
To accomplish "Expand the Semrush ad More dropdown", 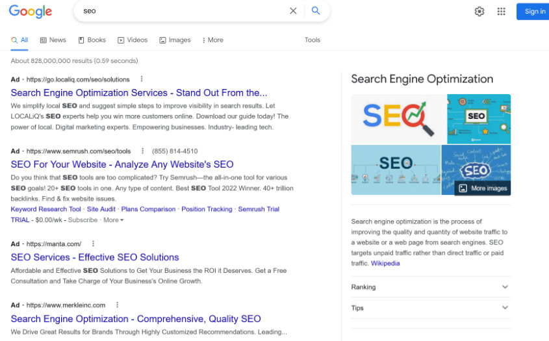I will (113, 220).
